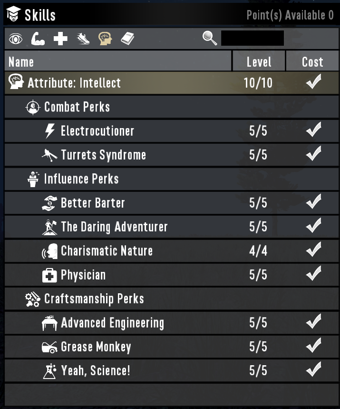Screen dimensions: 340x409
Task: Select the Better Barter perk
Action: tap(172, 203)
